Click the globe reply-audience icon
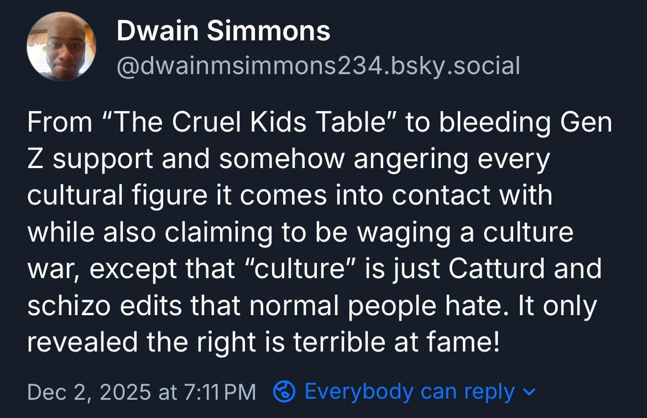Image resolution: width=647 pixels, height=418 pixels. [284, 391]
